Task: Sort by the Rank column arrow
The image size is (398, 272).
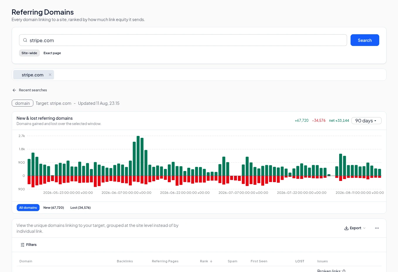Action: [x=211, y=261]
